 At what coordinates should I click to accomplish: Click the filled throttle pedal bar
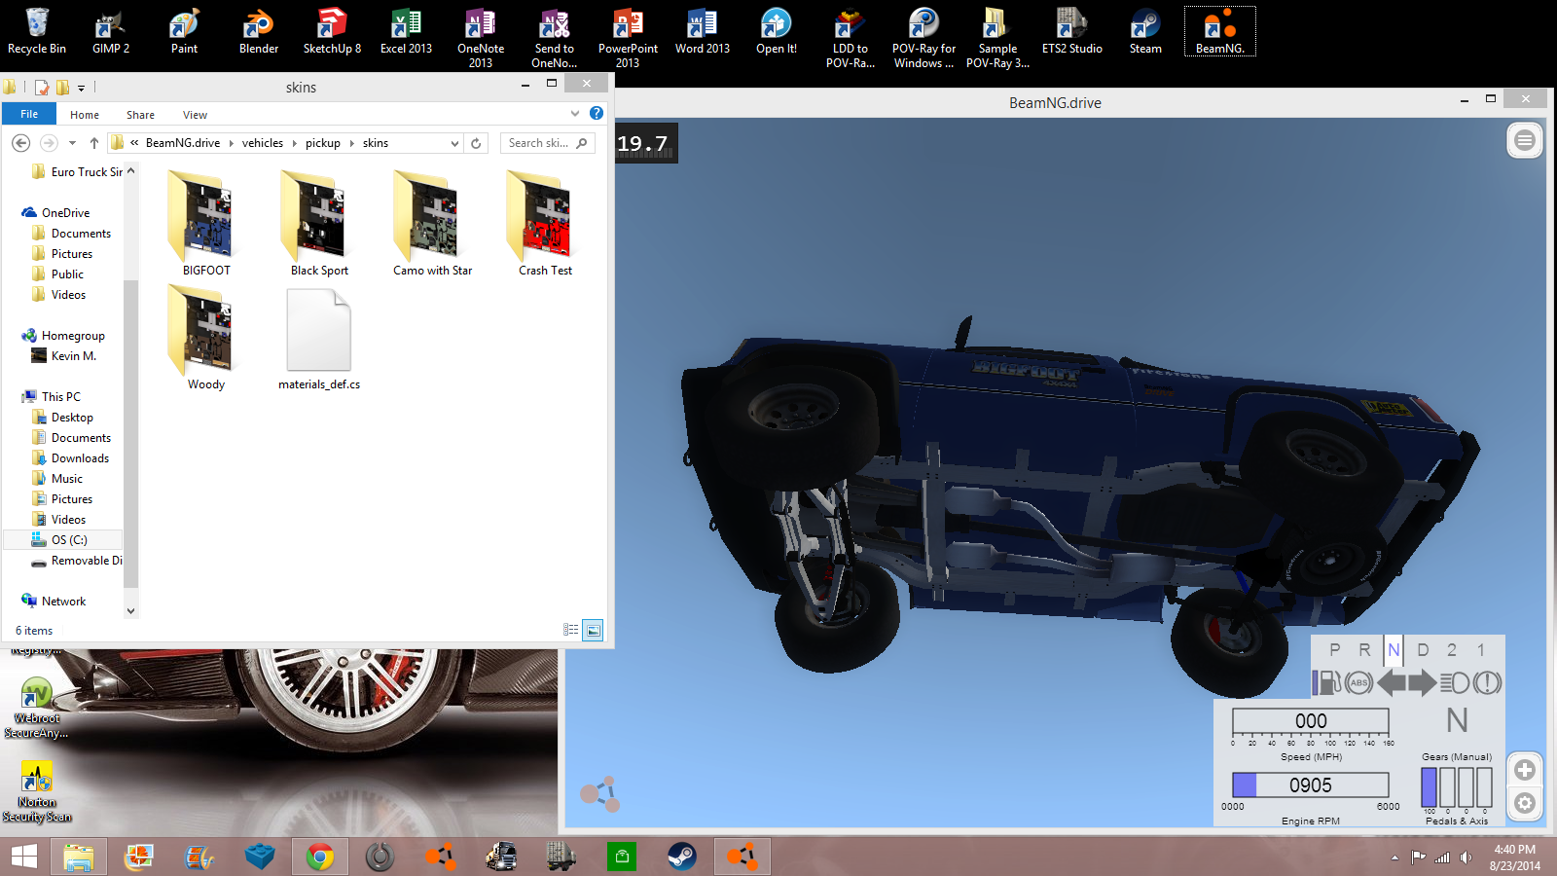click(1429, 787)
